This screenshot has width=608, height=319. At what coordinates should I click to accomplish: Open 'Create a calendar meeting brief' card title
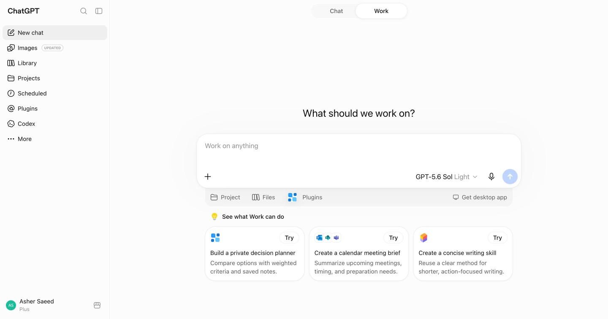357,253
